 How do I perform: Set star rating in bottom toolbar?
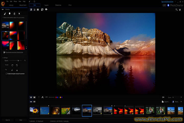click(52, 97)
